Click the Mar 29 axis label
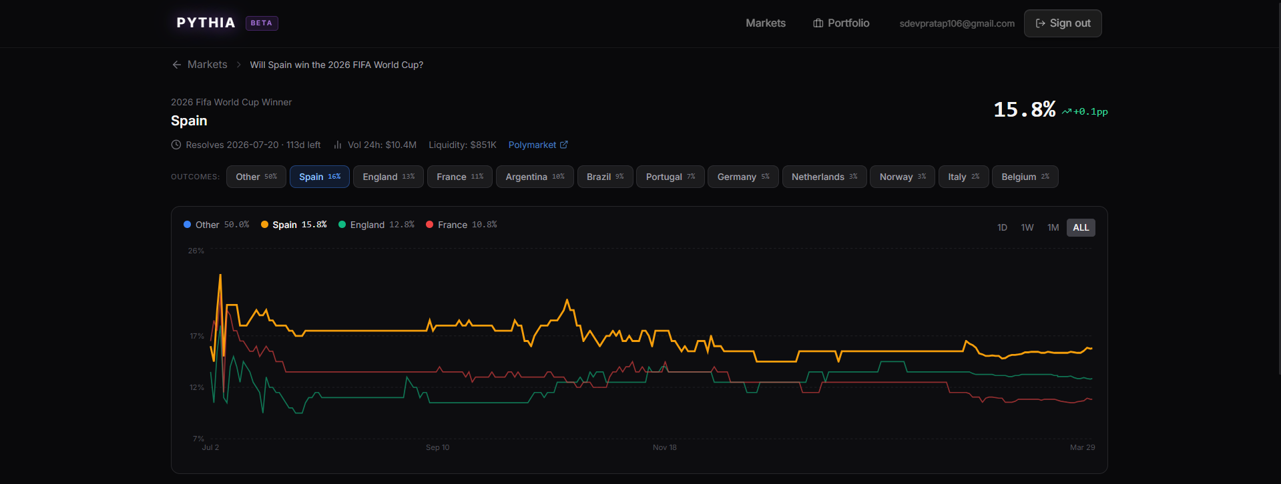 (1083, 447)
